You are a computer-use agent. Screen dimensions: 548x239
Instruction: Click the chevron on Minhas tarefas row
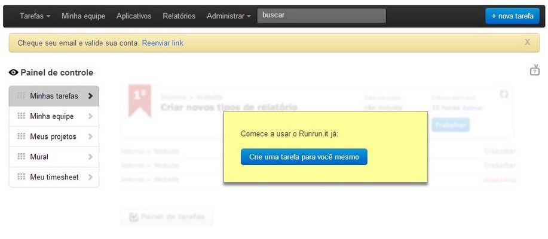coord(90,96)
